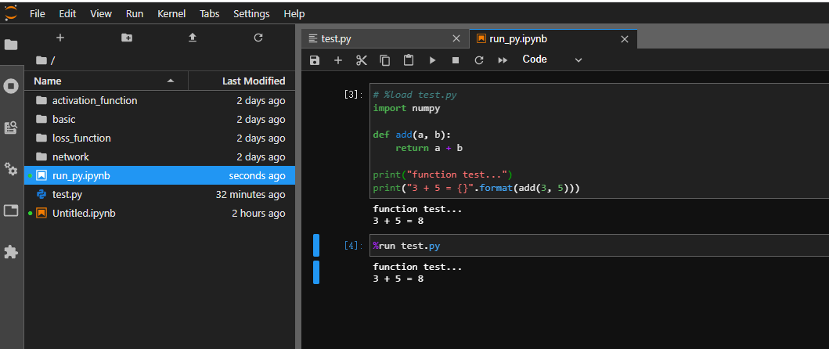Open the Open Tabs sidebar icon

[11, 210]
